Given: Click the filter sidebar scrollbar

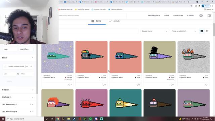Looking at the screenshot, I should [37, 69].
